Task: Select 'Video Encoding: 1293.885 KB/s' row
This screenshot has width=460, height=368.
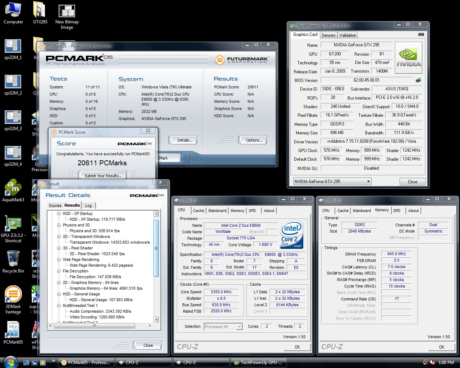Action: (97, 317)
